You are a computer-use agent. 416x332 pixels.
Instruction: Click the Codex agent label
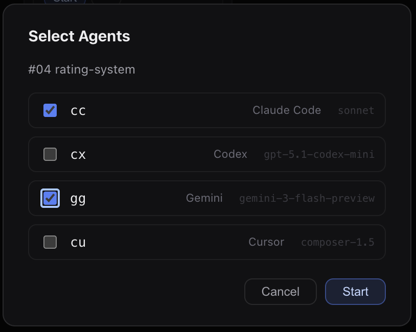tap(230, 154)
